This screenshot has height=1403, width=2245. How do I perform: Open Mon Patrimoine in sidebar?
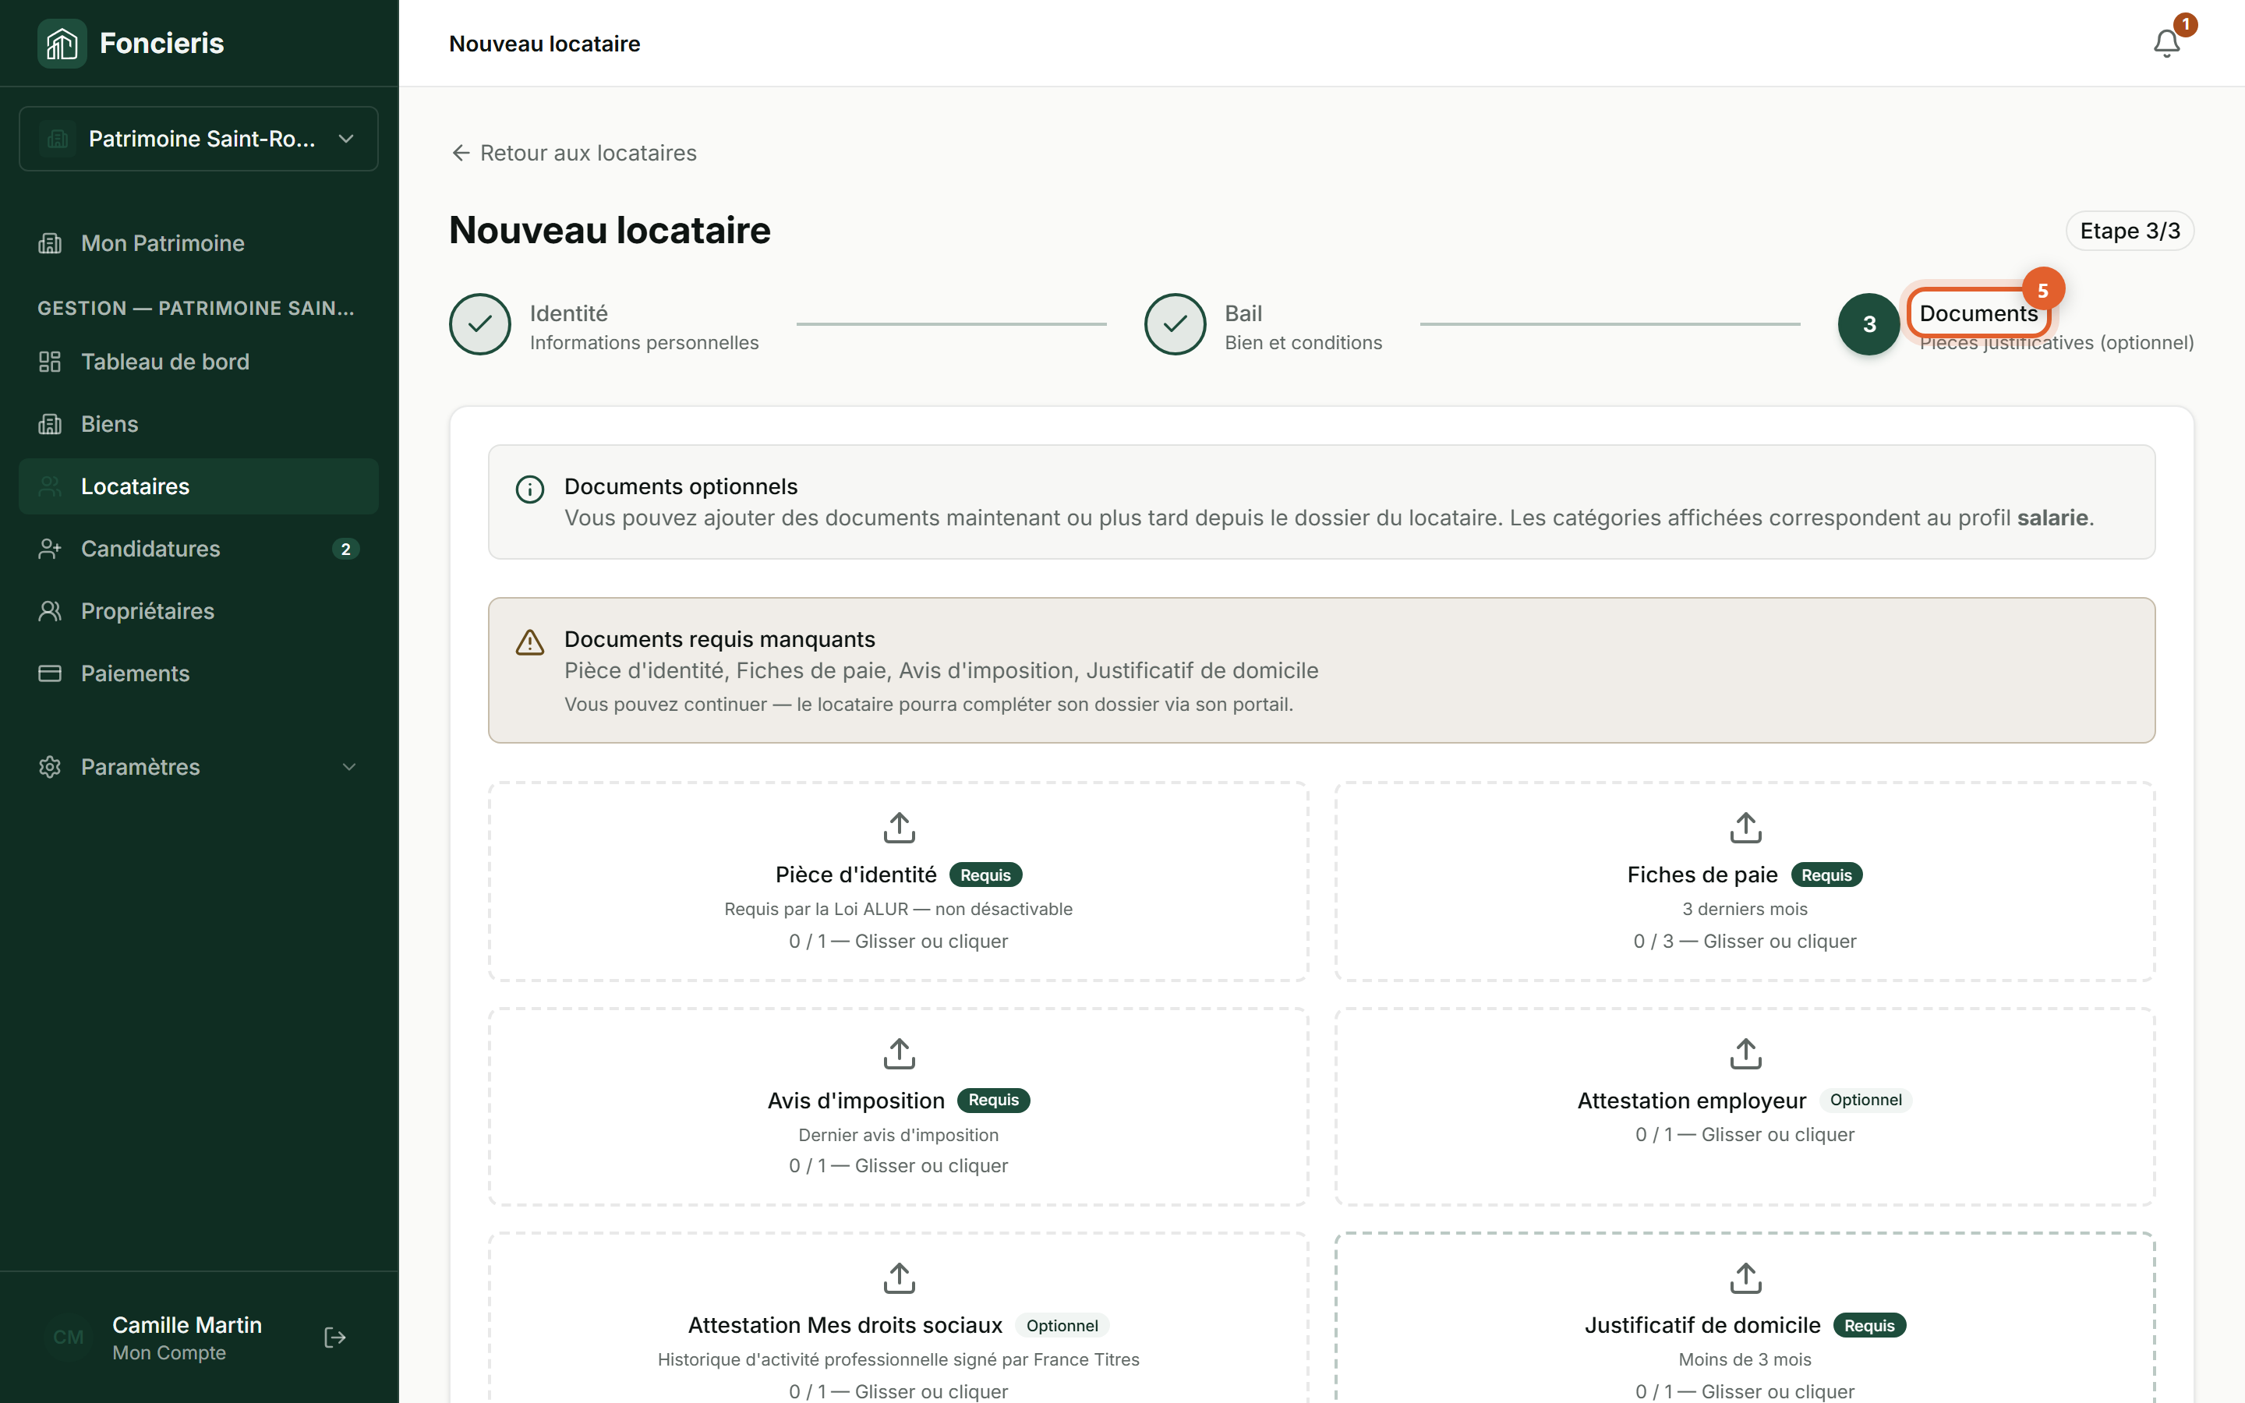click(x=199, y=243)
